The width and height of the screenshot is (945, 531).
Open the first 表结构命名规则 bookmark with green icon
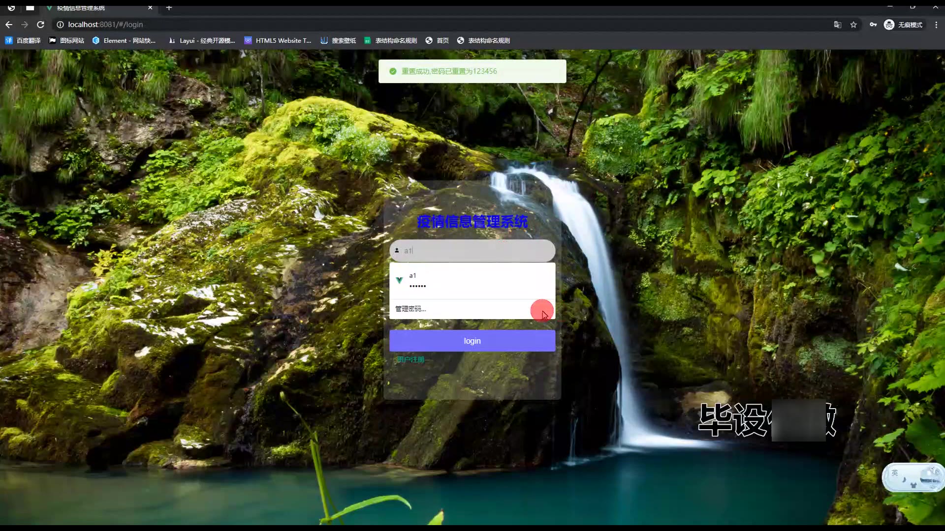(x=391, y=41)
